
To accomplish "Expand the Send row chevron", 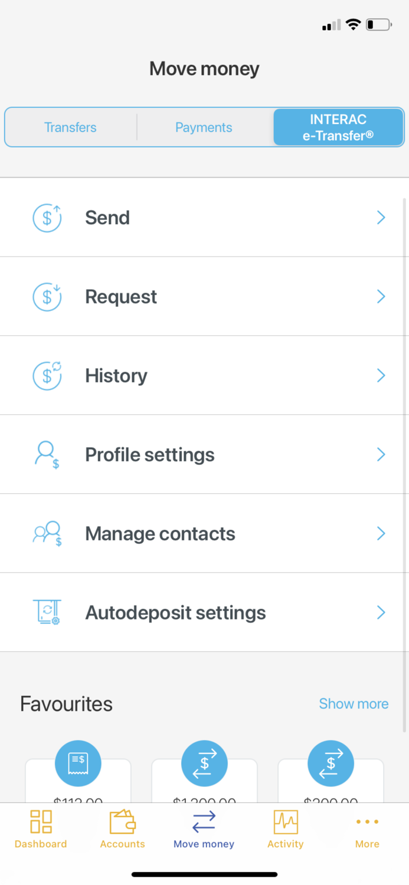I will pos(381,217).
